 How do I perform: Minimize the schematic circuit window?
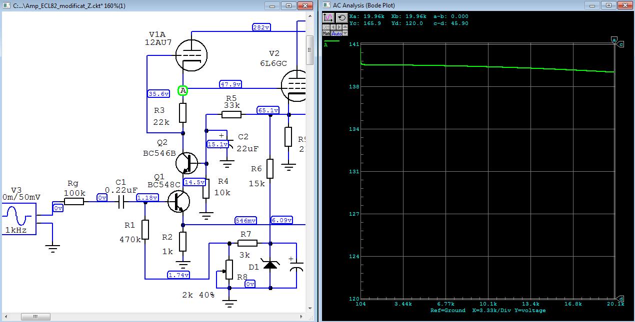[272, 5]
